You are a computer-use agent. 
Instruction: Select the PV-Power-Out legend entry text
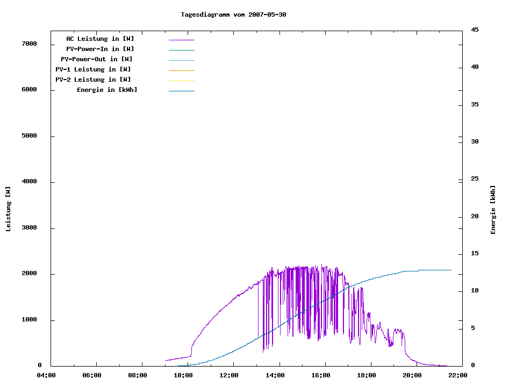pos(97,59)
